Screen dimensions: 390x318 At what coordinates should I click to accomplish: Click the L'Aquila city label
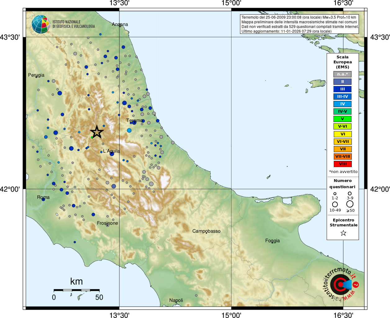coord(111,151)
